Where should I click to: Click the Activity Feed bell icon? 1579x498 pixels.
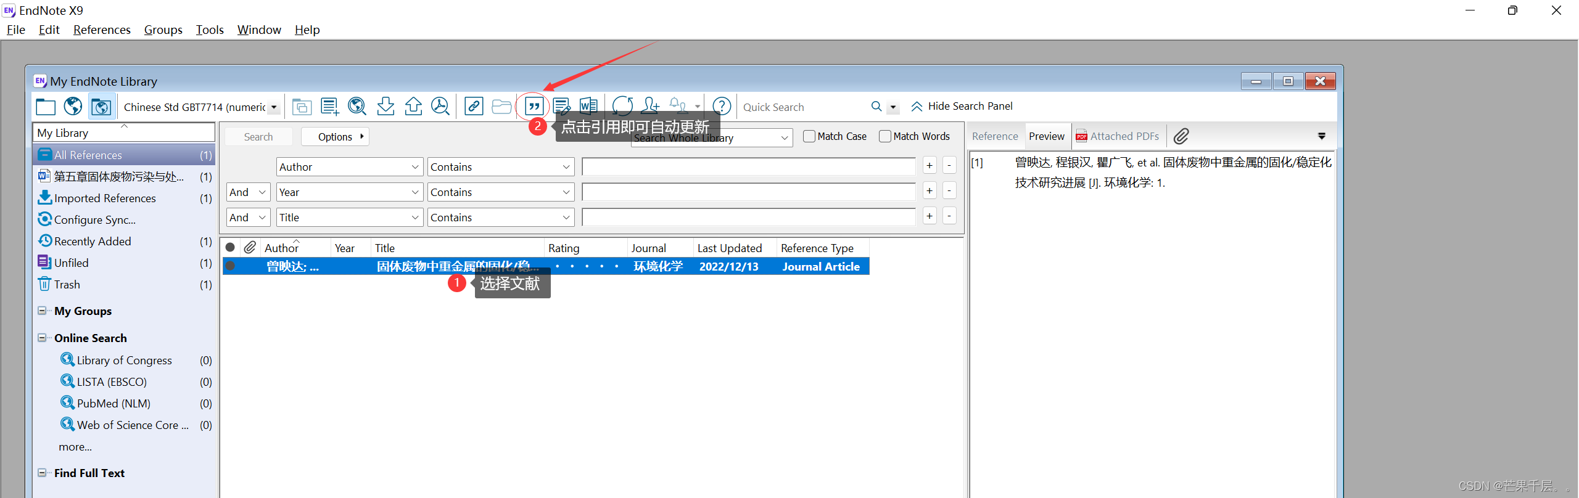point(678,107)
